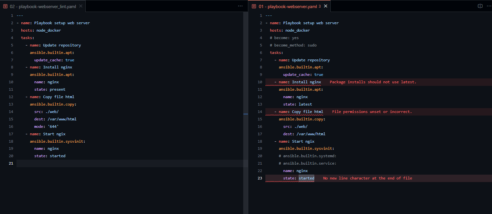Click 'No new line character at the end of file' error
This screenshot has height=214, width=492.
pos(368,178)
